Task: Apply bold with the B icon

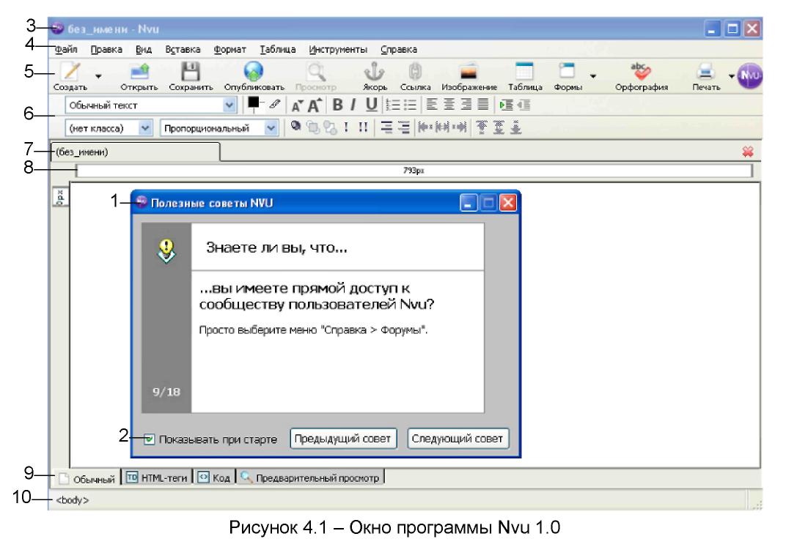Action: tap(338, 105)
